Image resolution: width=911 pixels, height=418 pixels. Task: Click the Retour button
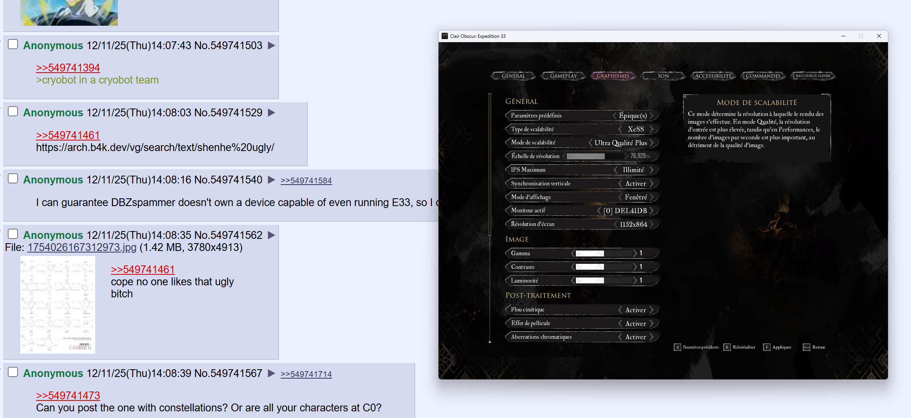(x=814, y=347)
